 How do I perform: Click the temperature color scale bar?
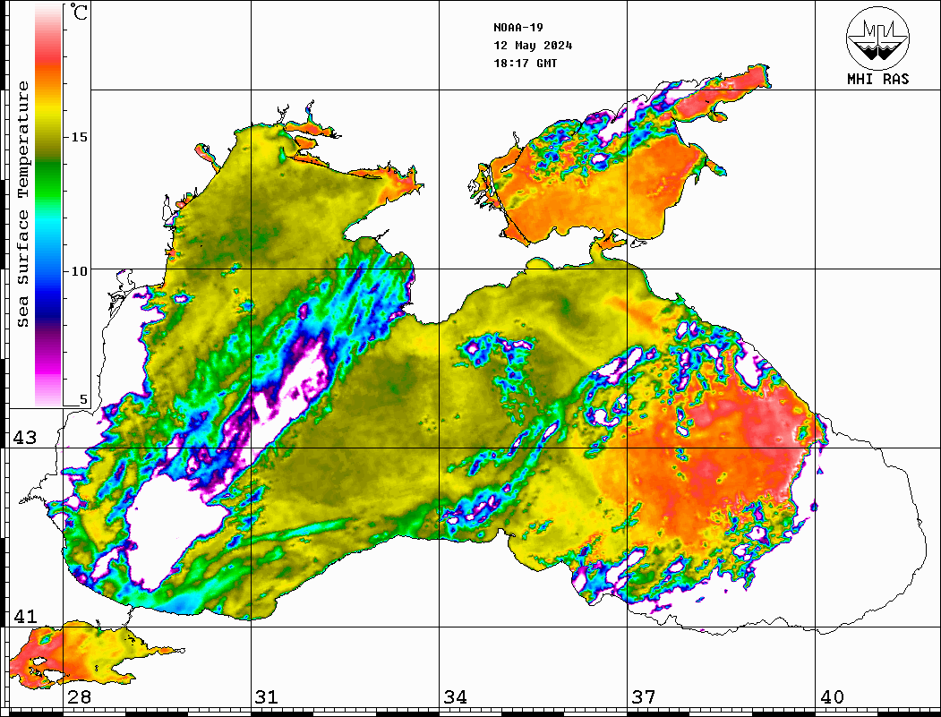click(x=48, y=206)
